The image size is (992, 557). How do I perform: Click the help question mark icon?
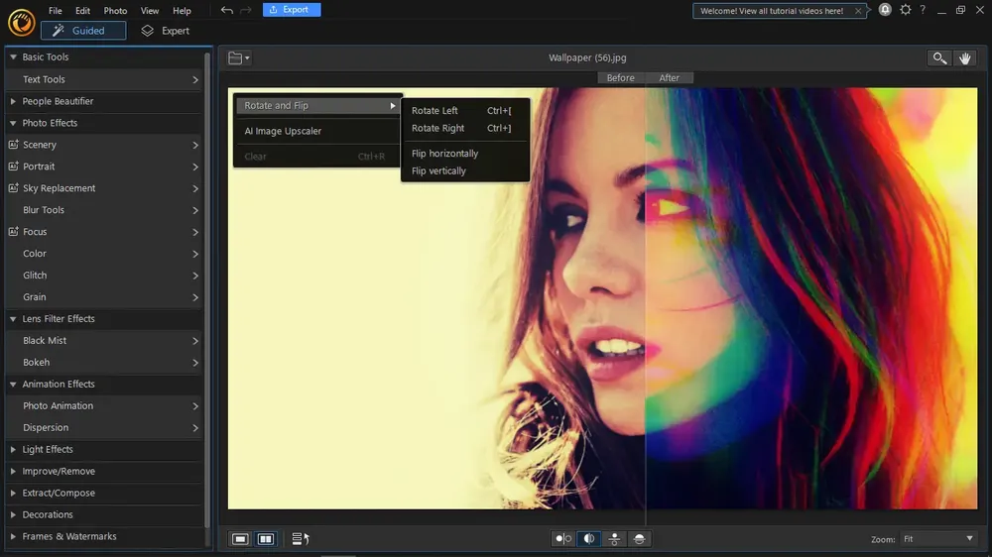point(922,10)
